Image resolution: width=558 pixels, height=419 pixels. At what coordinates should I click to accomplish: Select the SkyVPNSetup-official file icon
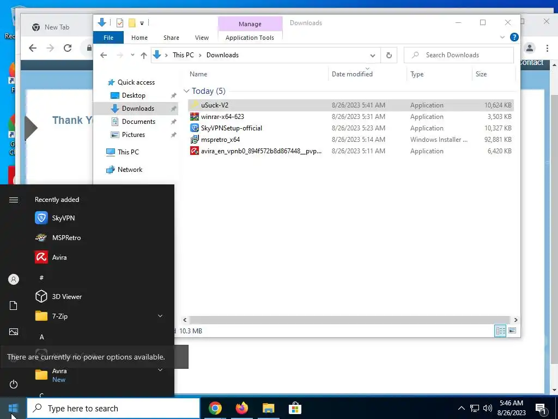(195, 128)
